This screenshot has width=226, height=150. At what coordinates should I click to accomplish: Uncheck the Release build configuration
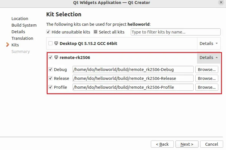coord(50,78)
